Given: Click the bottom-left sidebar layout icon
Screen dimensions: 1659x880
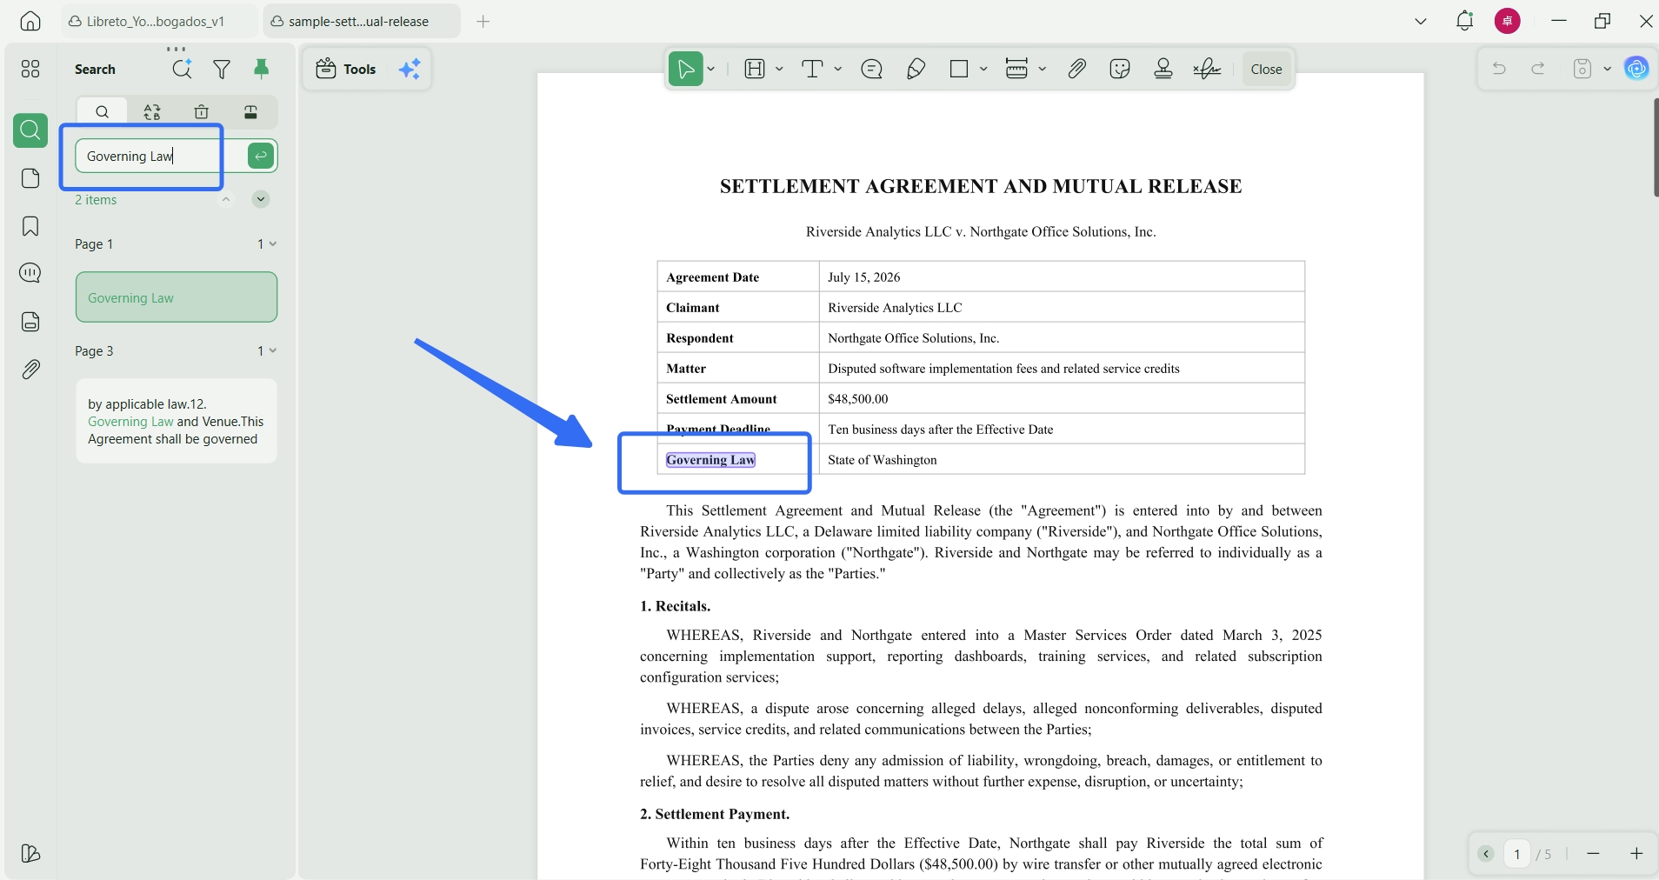Looking at the screenshot, I should pos(30,853).
